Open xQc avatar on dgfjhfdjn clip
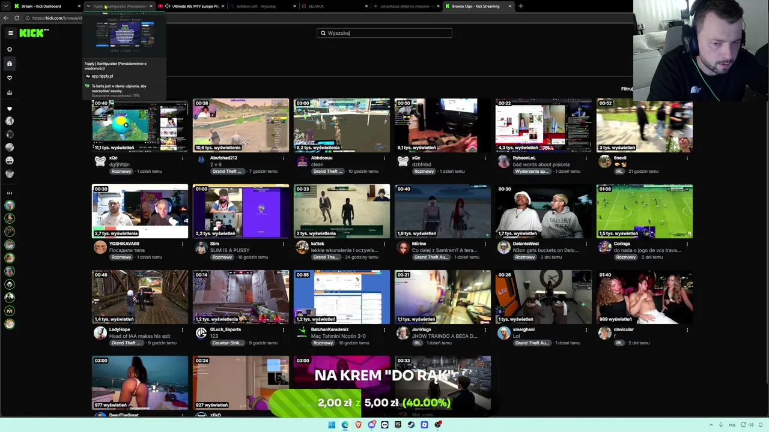 coord(100,161)
